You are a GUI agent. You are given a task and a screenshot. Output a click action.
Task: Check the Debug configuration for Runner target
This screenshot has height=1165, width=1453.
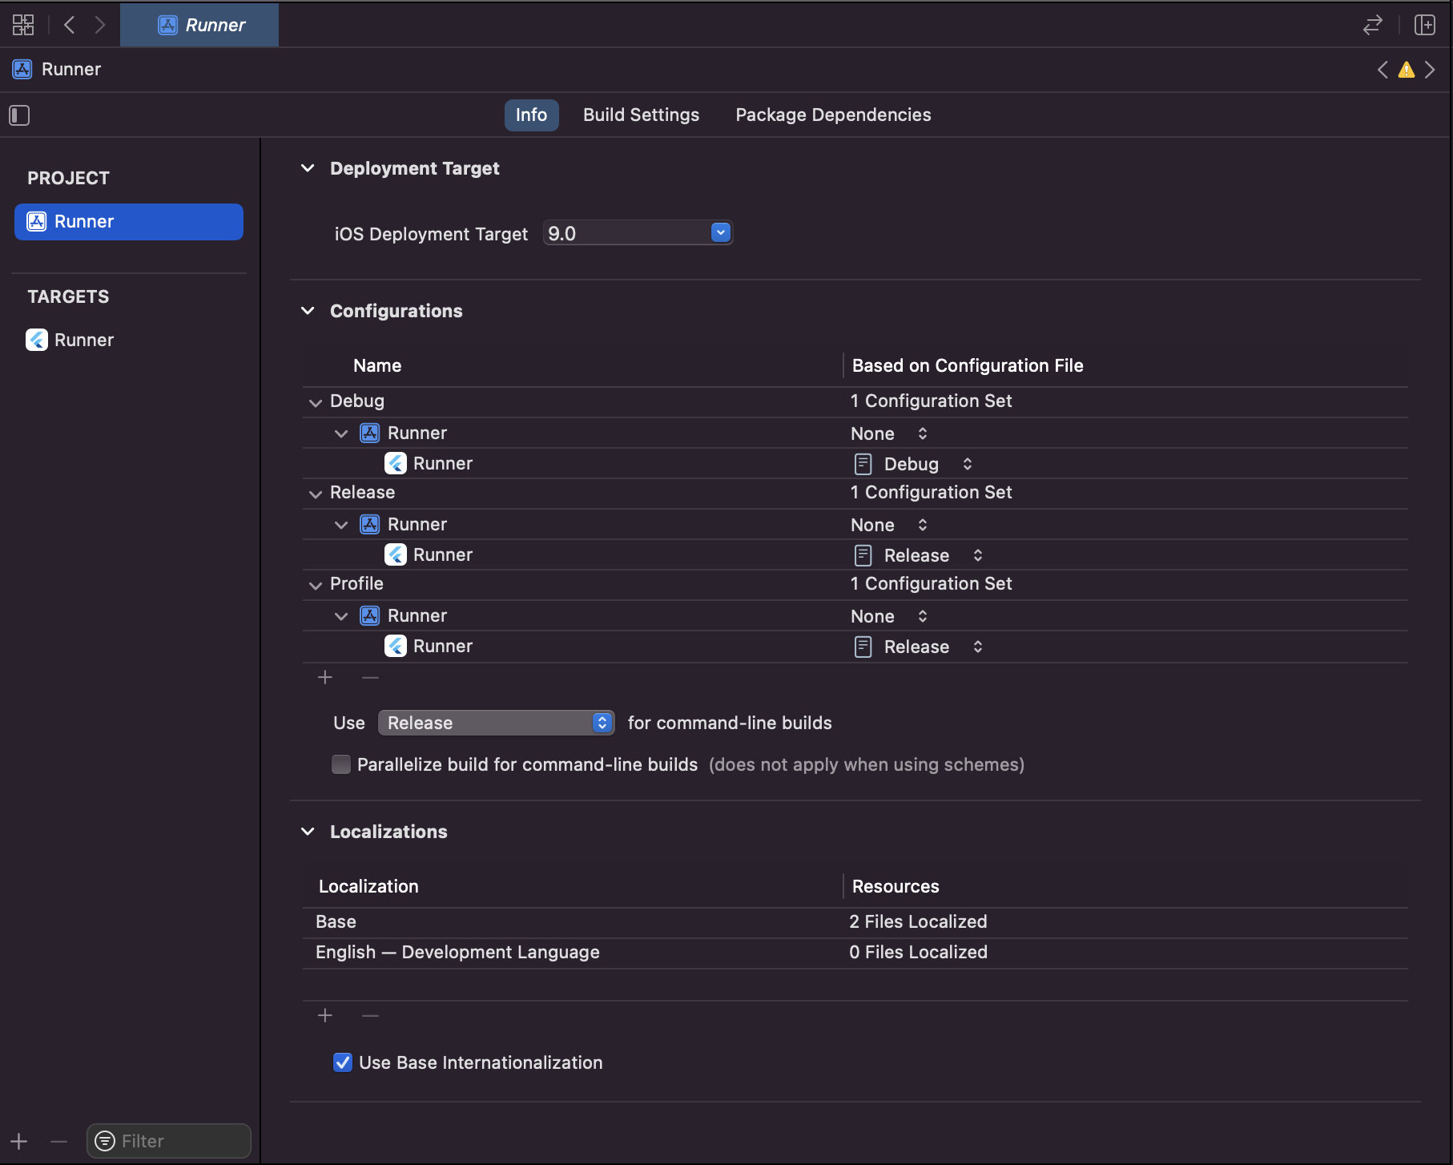(912, 463)
